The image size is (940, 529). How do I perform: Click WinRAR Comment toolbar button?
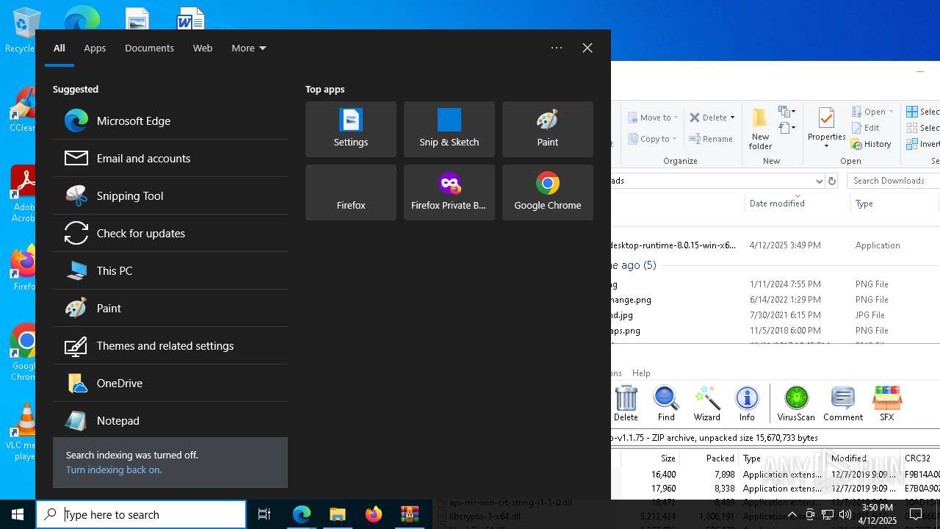tap(843, 403)
